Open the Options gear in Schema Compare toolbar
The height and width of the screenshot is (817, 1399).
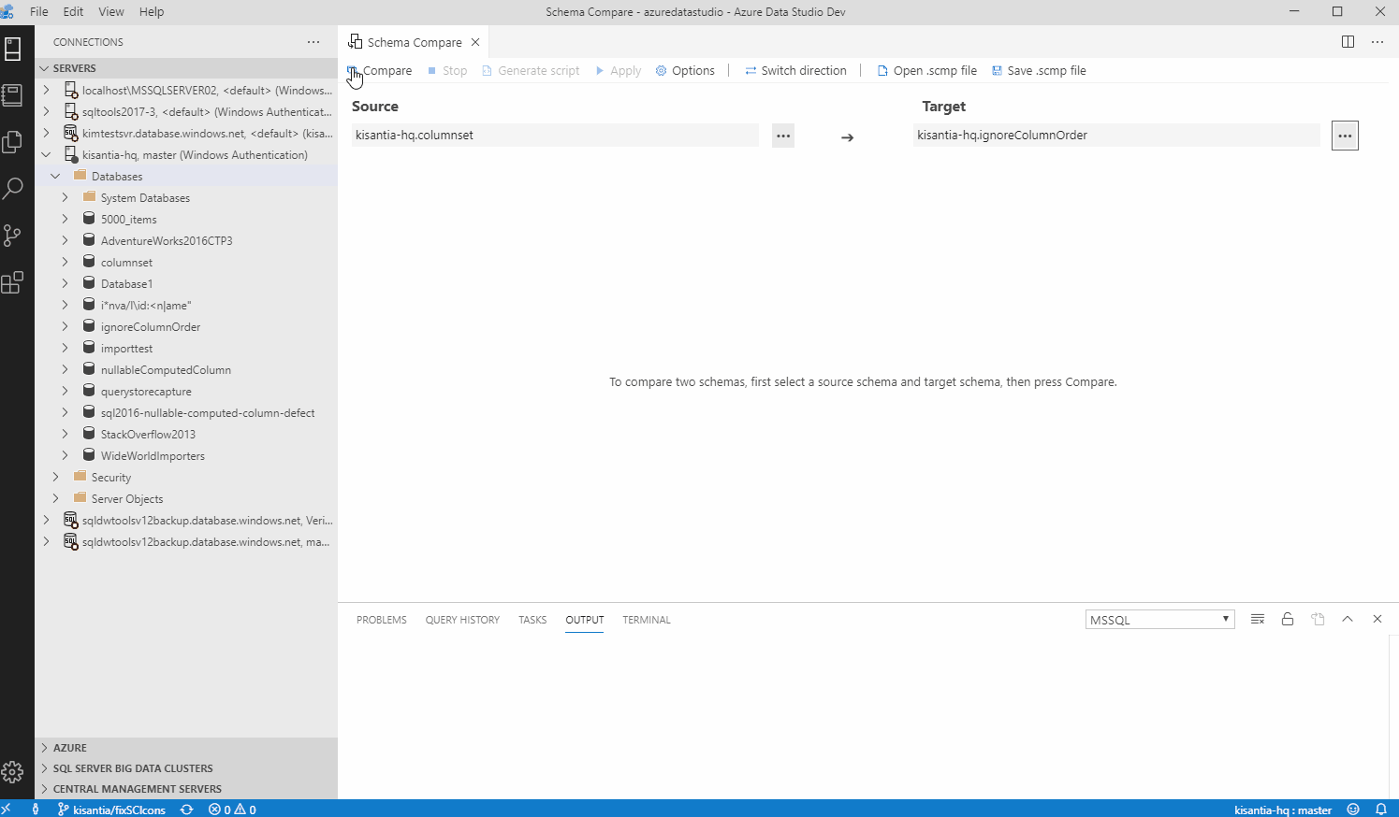pos(662,70)
